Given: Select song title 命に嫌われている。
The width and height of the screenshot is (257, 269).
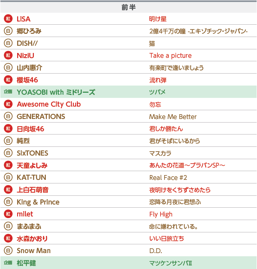Looking at the screenshot, I should tap(173, 226).
